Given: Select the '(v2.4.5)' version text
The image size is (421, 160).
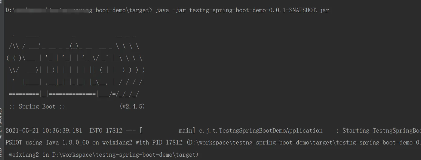Looking at the screenshot, I should (132, 106).
